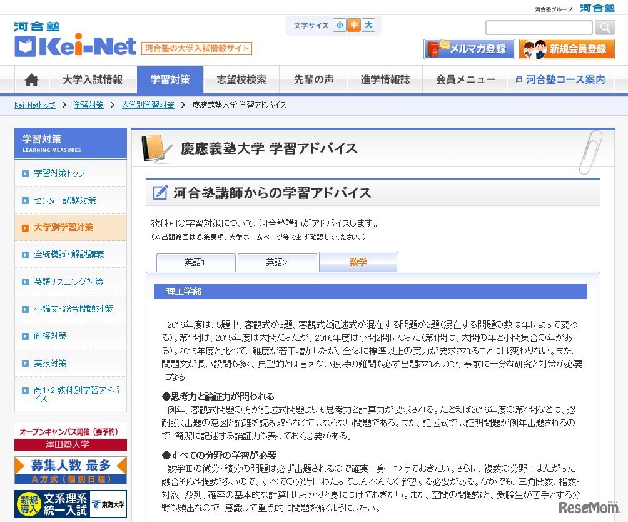
Task: Switch to the 数学 tab
Action: (358, 262)
